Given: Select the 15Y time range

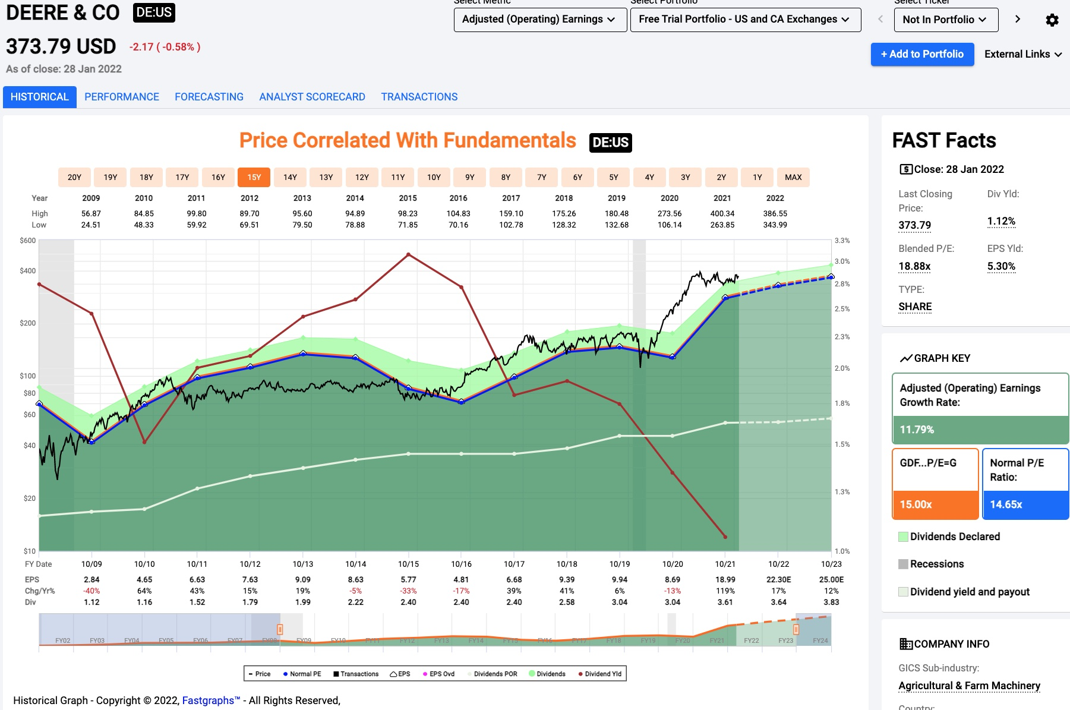Looking at the screenshot, I should 254,177.
